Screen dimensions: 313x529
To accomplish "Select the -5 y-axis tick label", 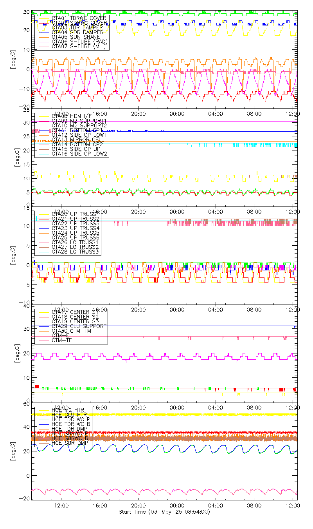I will click(25, 284).
